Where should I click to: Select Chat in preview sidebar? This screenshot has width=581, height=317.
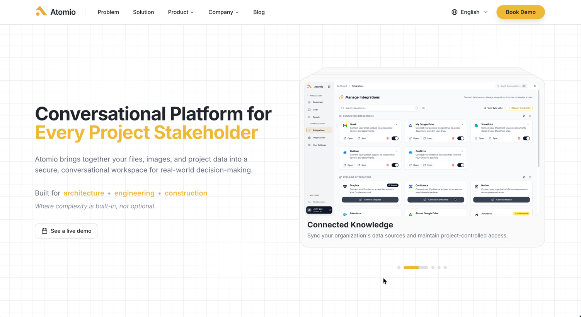point(319,110)
